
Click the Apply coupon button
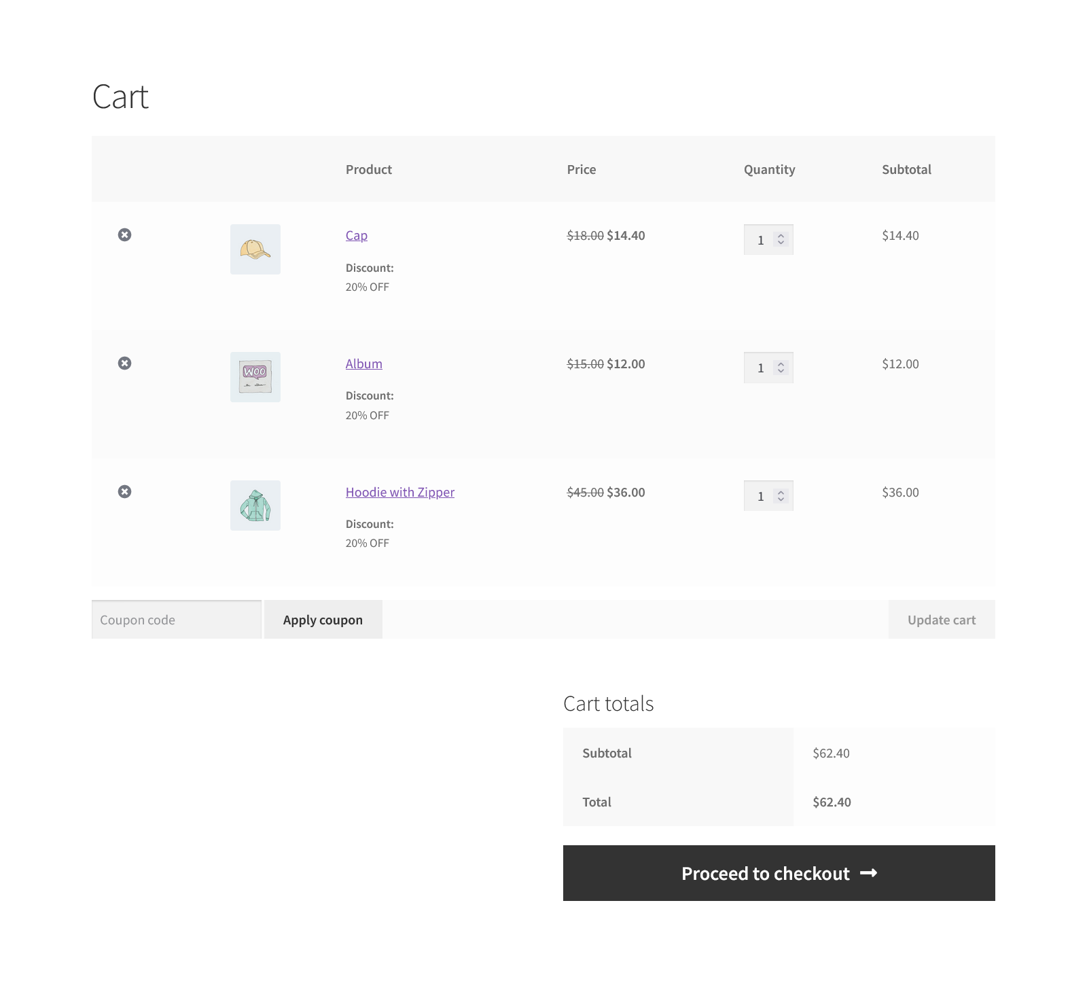coord(323,619)
